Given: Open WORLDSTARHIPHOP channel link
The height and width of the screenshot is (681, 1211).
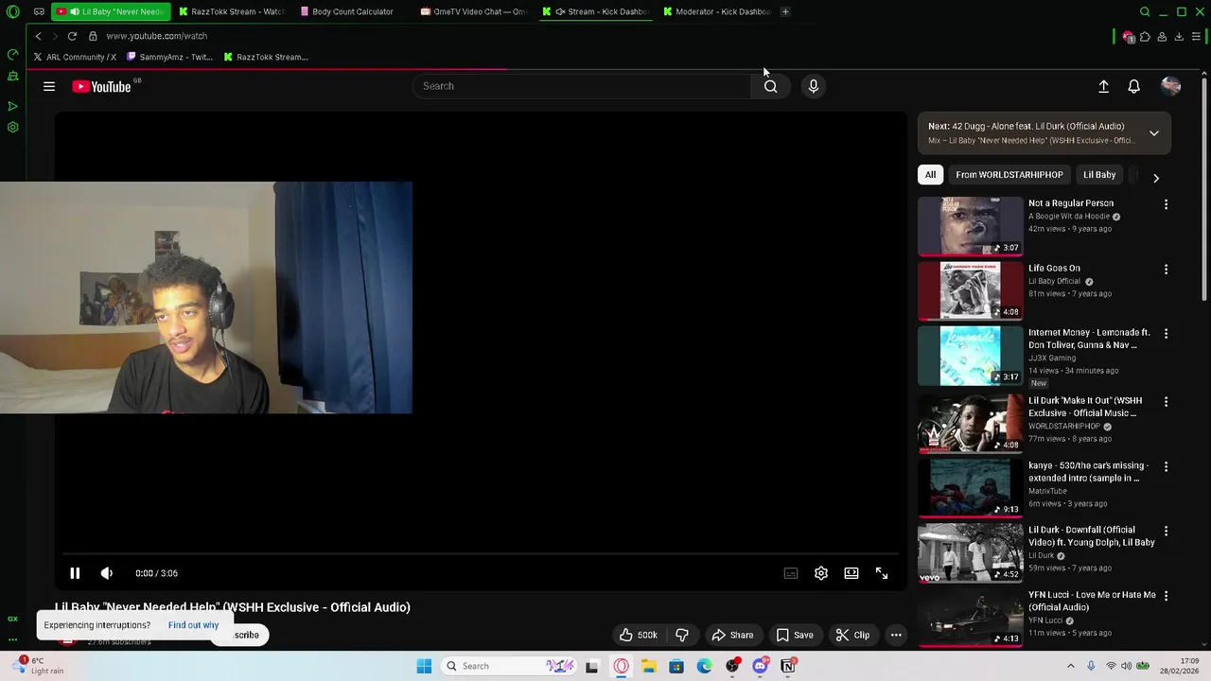Looking at the screenshot, I should [1063, 427].
